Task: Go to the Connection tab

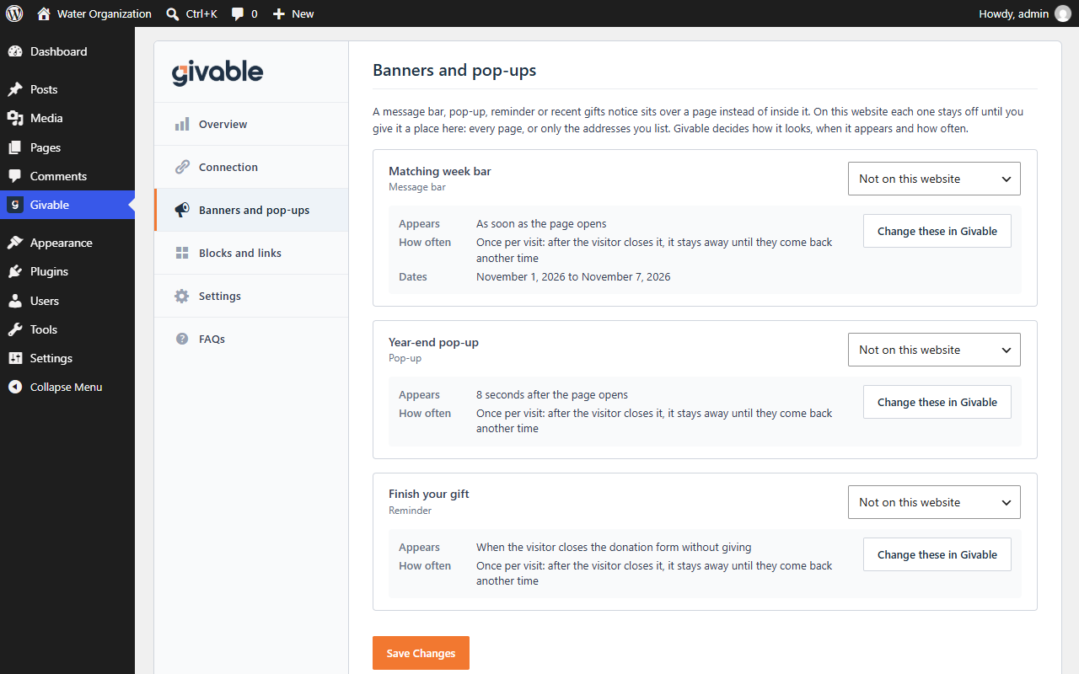Action: point(251,167)
